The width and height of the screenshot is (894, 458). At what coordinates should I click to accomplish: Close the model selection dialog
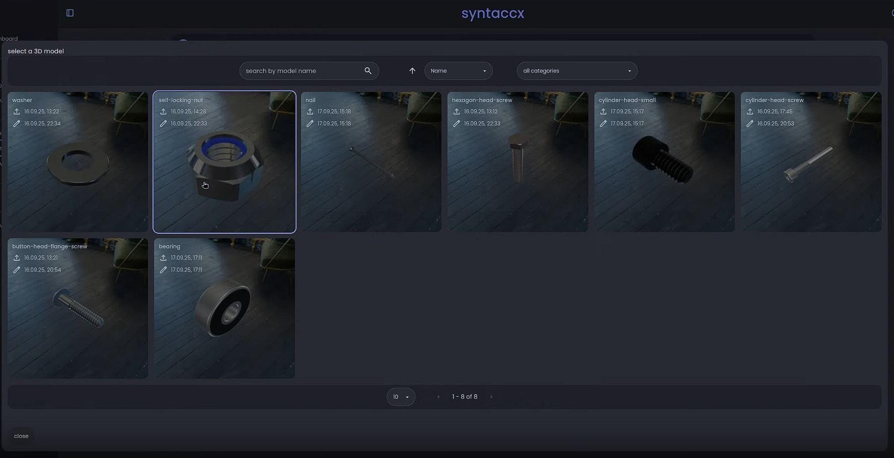point(21,436)
